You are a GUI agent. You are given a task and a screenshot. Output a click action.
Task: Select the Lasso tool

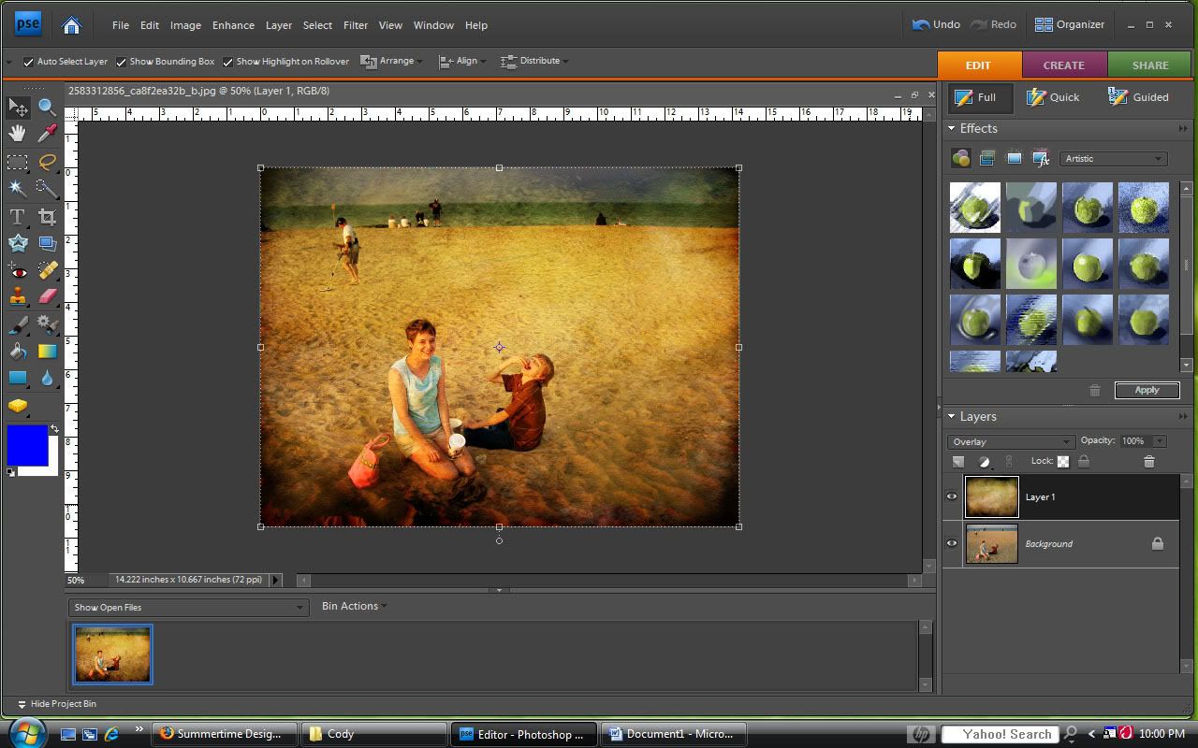47,162
